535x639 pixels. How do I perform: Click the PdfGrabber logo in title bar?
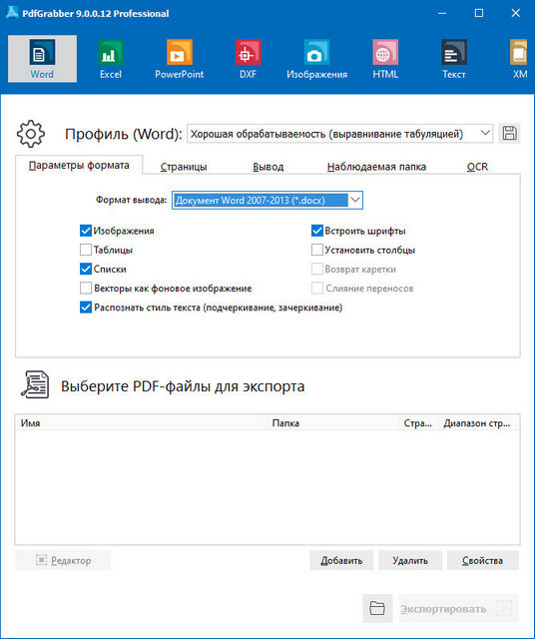(x=12, y=13)
